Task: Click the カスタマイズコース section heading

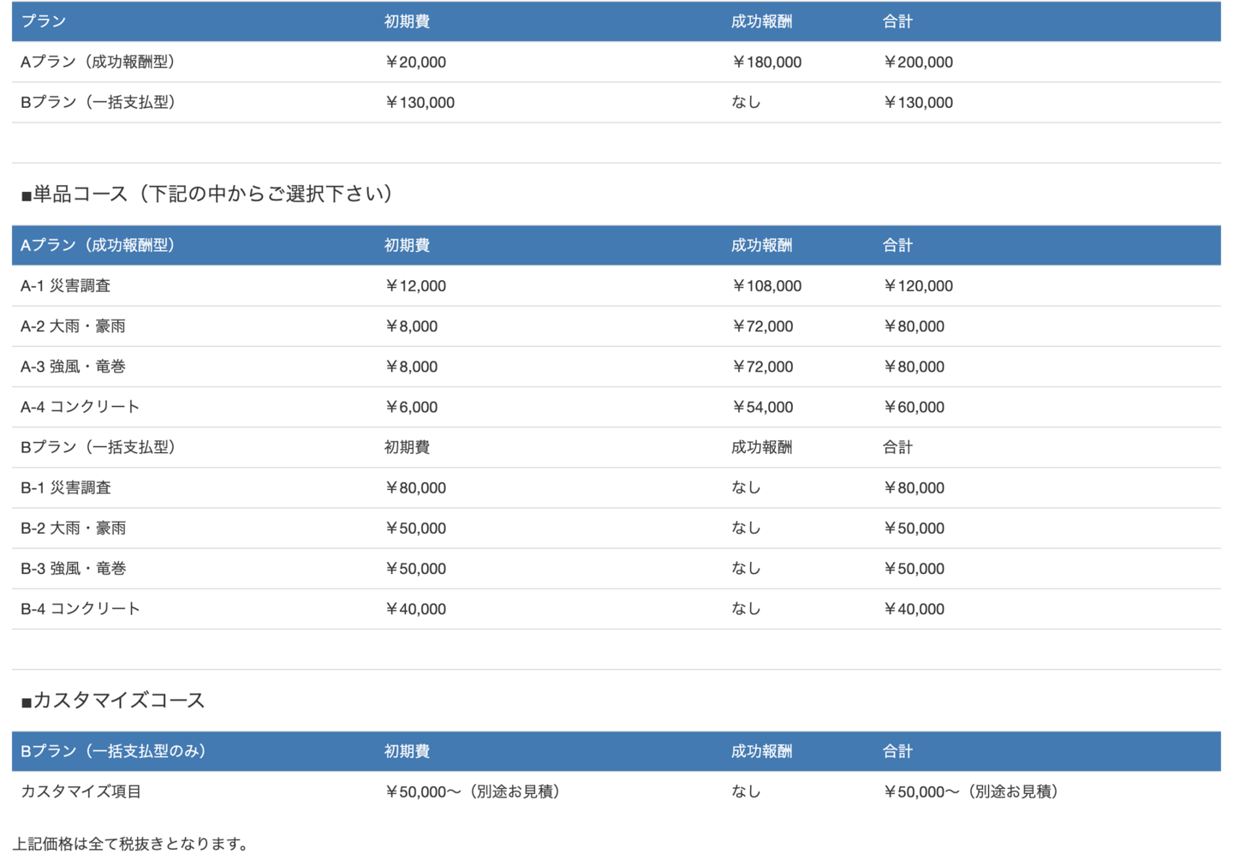Action: click(x=113, y=701)
